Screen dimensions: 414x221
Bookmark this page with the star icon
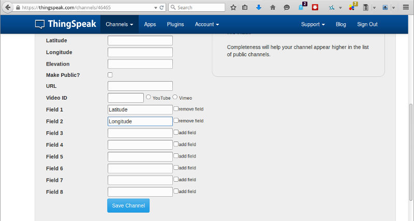coord(233,8)
